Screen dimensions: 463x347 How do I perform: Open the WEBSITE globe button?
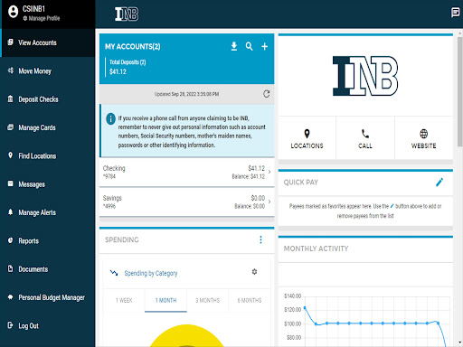[423, 138]
